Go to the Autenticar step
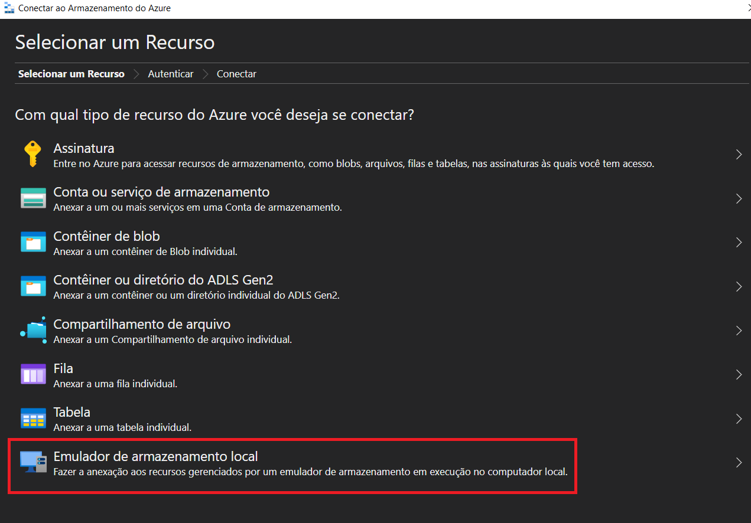Screen dimensions: 751x523 170,74
